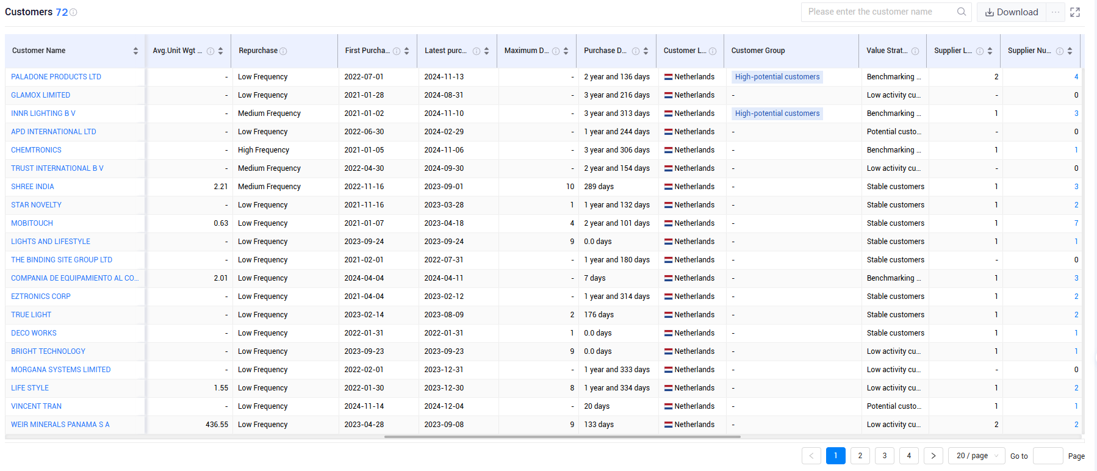
Task: Go to next page arrow
Action: click(x=933, y=456)
